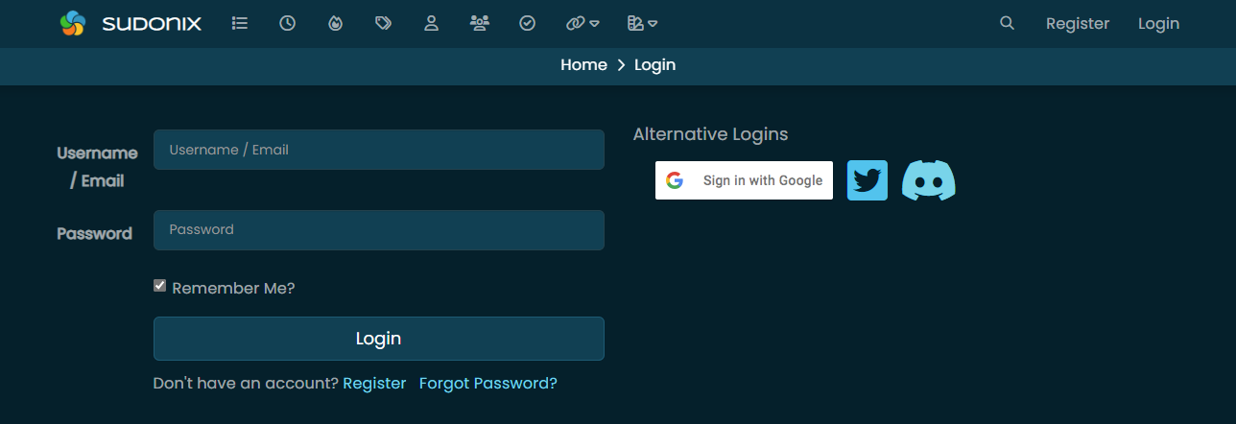
Task: Open Register in the top navigation
Action: (1078, 23)
